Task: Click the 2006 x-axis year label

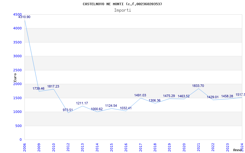Action: coord(25,147)
